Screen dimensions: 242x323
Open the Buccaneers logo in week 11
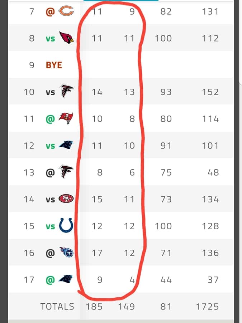click(66, 118)
